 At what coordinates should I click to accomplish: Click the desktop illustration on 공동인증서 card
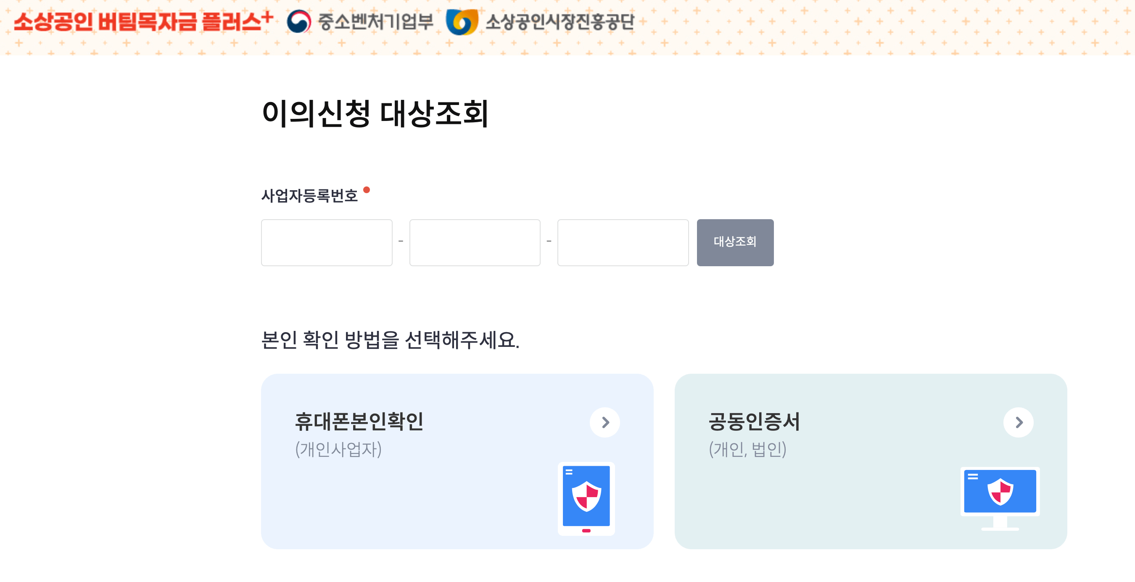click(1000, 492)
